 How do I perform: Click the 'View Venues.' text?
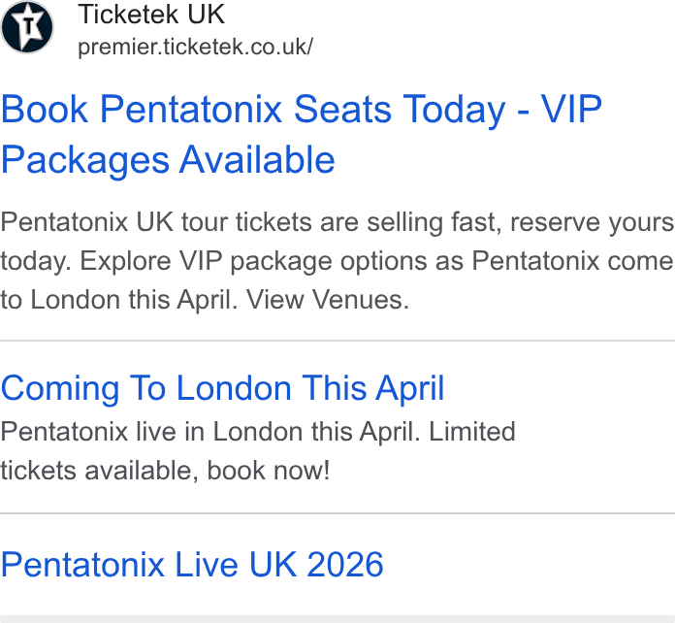(x=328, y=300)
